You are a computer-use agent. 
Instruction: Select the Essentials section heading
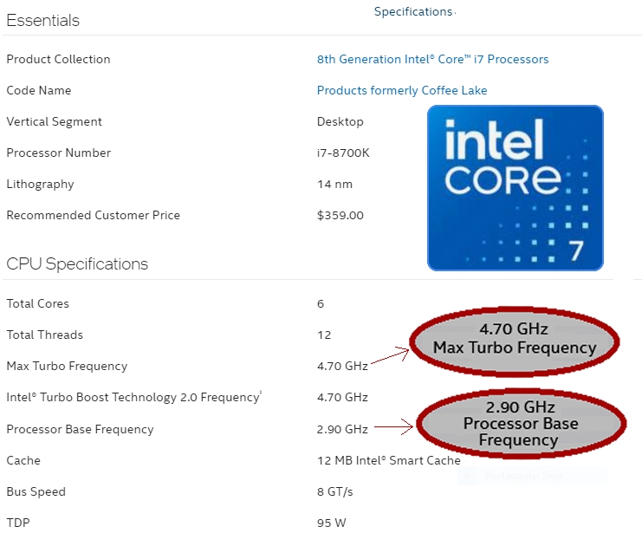42,20
